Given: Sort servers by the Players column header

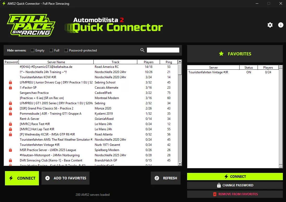Looking at the screenshot, I should pyautogui.click(x=148, y=62).
